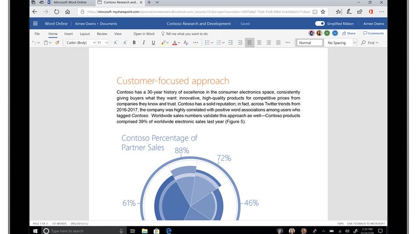Select the Normal style
417x234 pixels.
click(310, 43)
